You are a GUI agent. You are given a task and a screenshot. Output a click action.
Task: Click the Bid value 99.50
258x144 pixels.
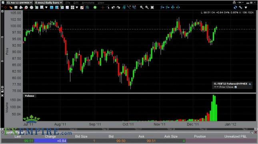click(121, 141)
